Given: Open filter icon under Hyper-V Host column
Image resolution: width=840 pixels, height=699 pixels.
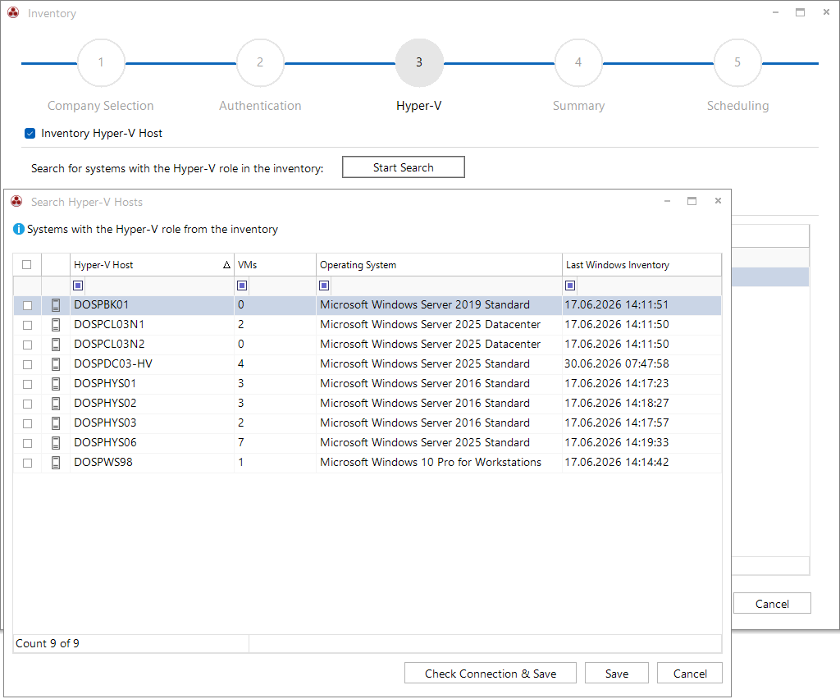Looking at the screenshot, I should (78, 286).
